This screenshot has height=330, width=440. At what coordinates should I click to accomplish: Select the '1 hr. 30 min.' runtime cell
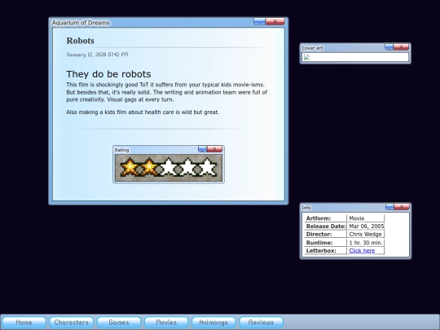pyautogui.click(x=365, y=243)
